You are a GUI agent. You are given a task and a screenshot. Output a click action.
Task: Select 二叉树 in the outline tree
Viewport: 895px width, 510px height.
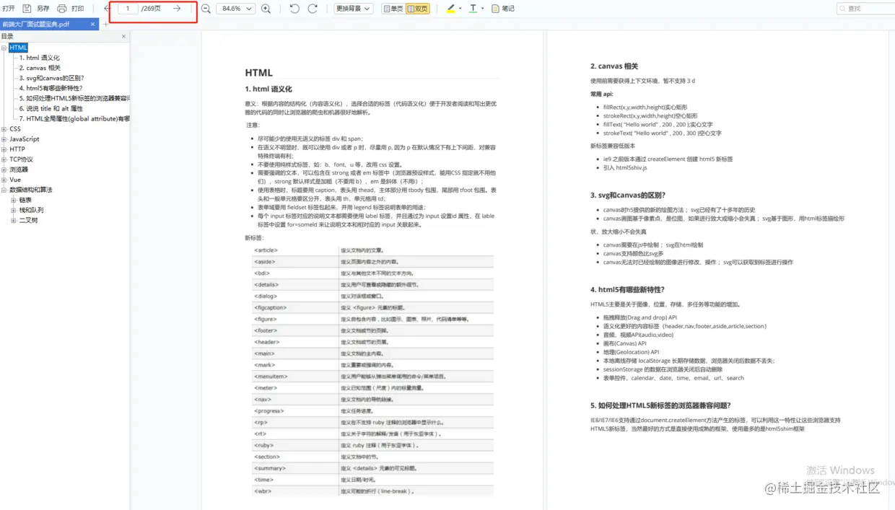[28, 220]
